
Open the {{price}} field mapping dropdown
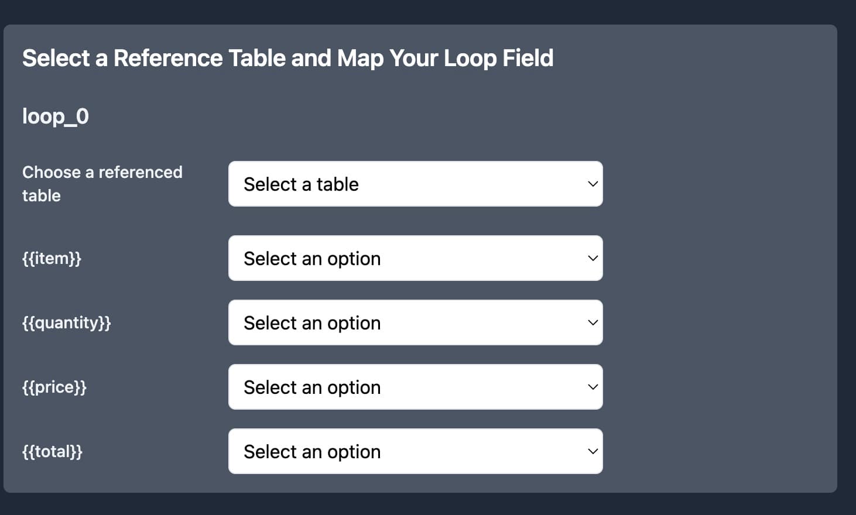click(415, 387)
